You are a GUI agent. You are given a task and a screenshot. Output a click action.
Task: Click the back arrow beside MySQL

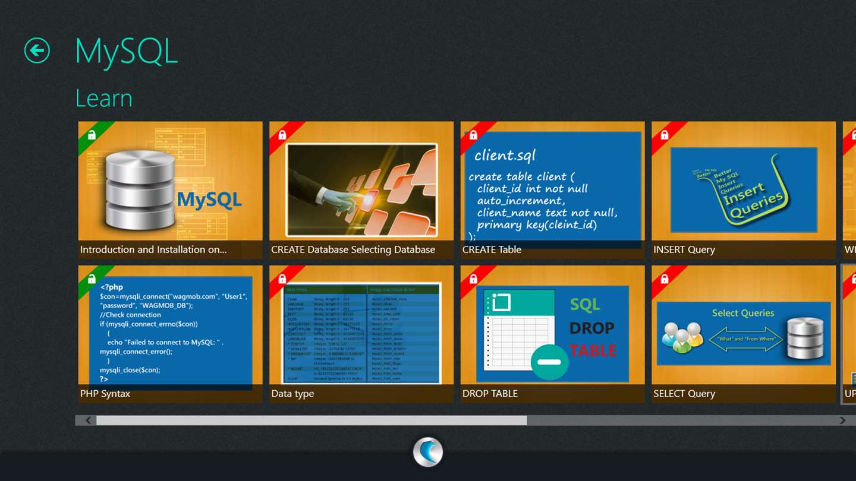pos(37,50)
